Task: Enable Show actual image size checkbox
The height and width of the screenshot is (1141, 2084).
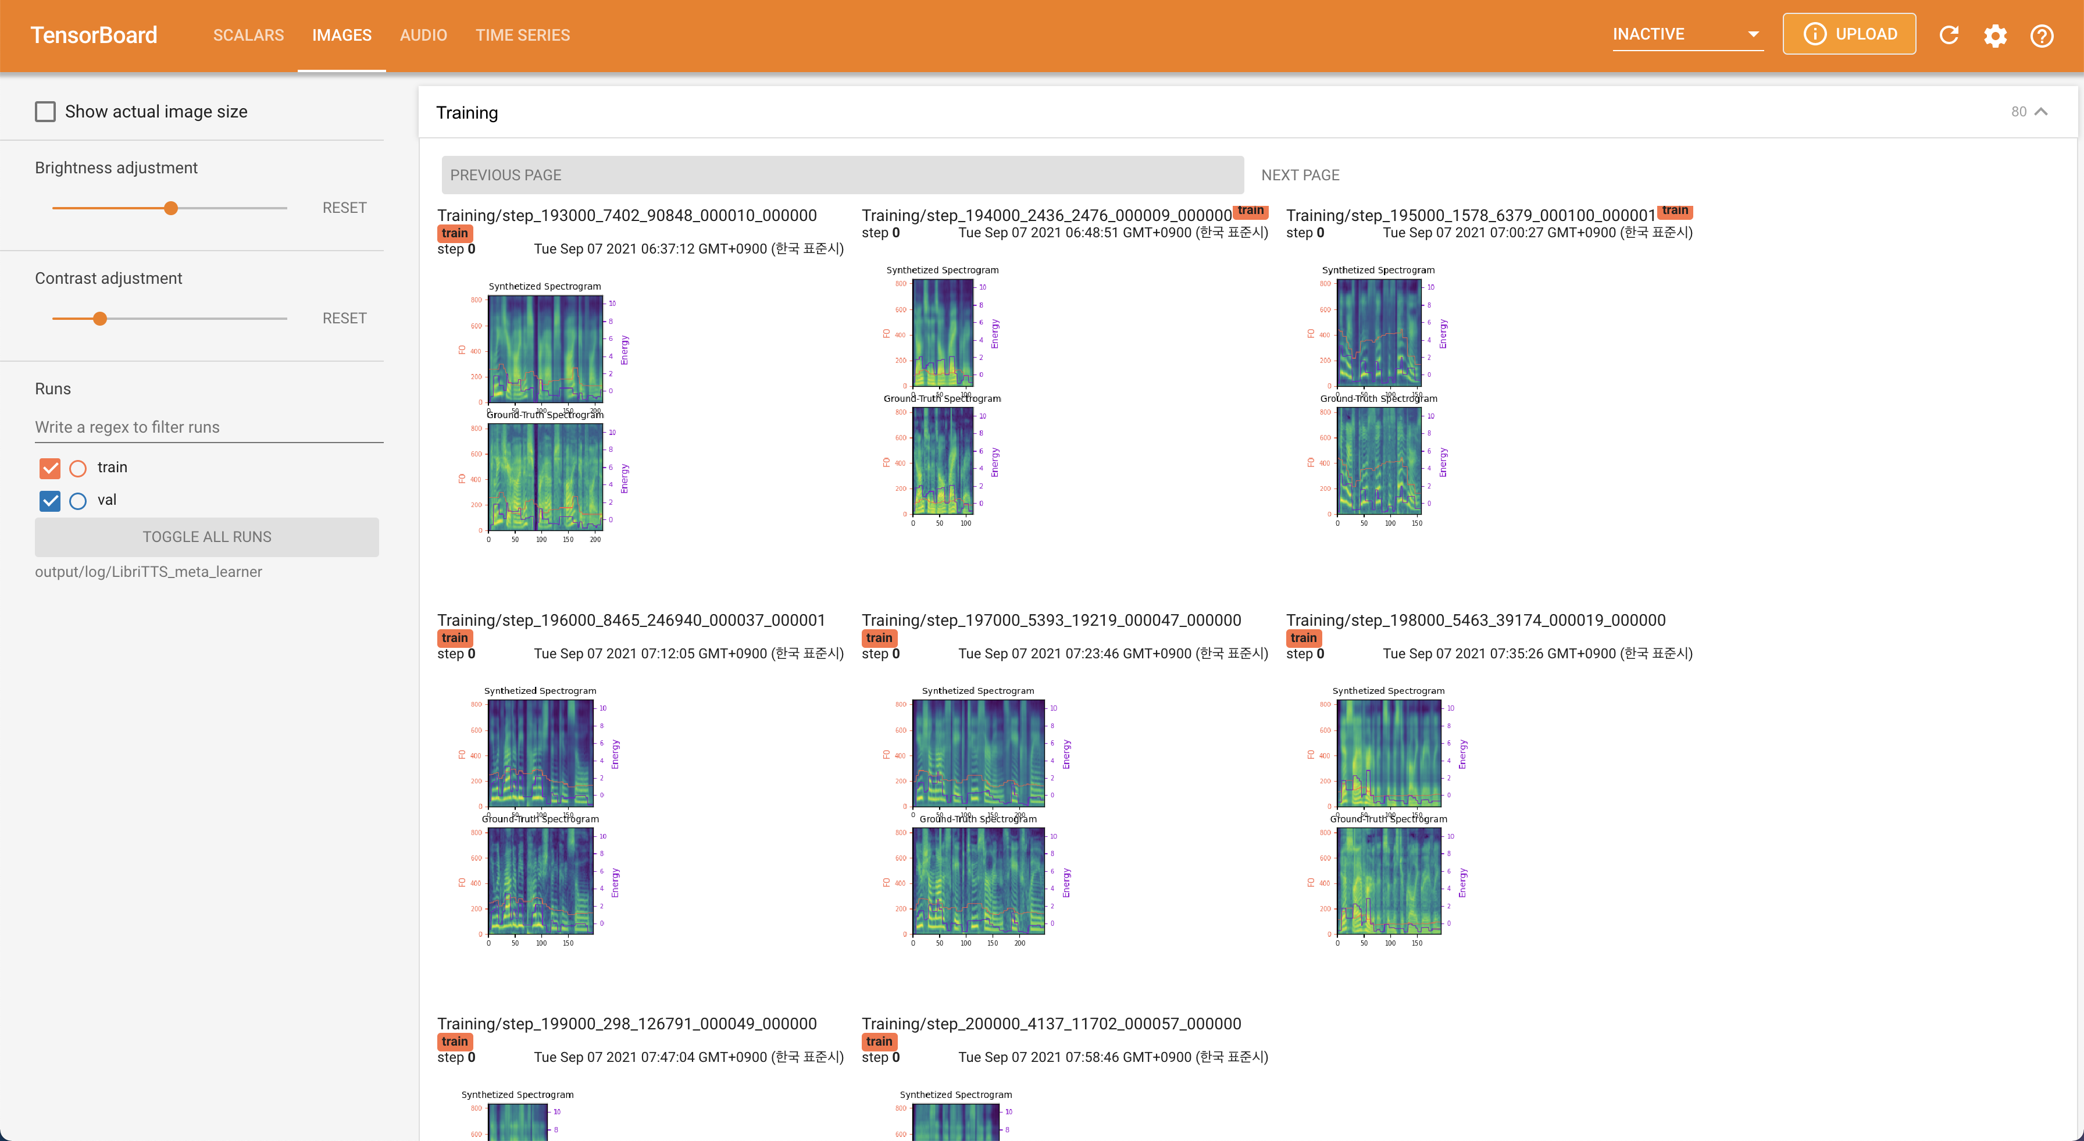Action: click(x=45, y=112)
